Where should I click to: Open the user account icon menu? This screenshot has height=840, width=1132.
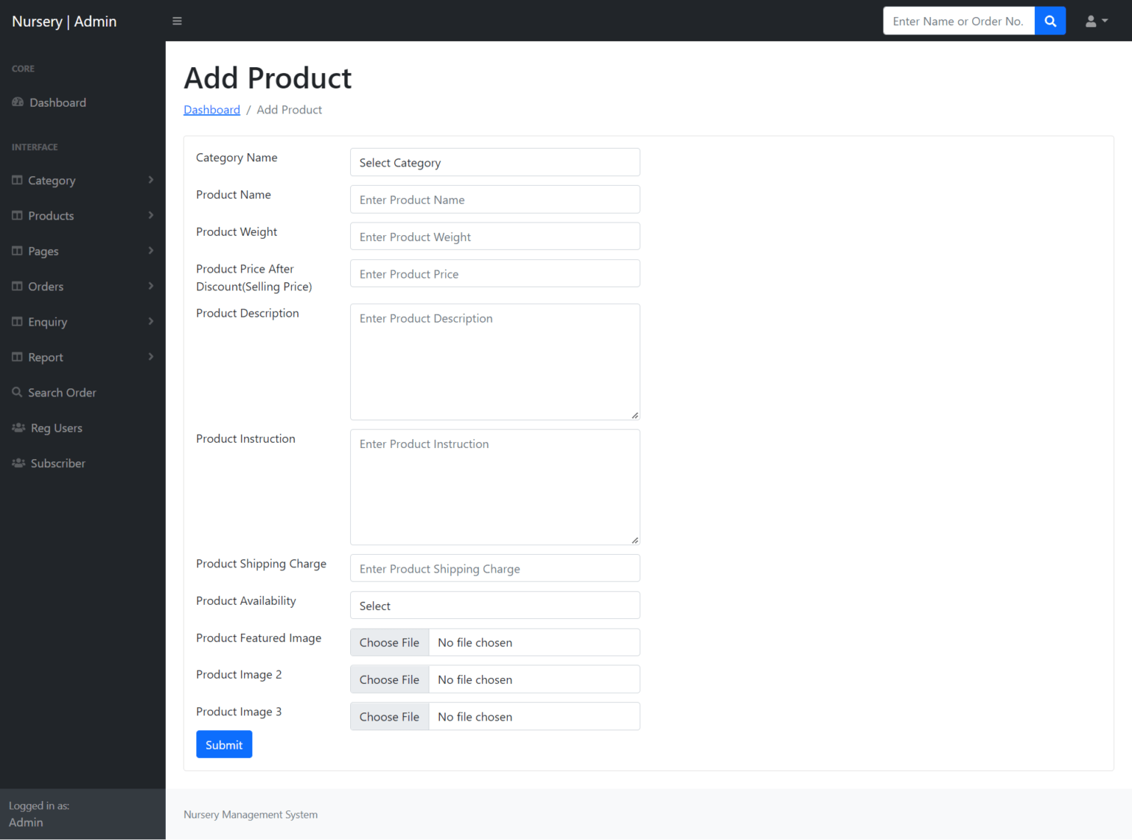(1097, 21)
